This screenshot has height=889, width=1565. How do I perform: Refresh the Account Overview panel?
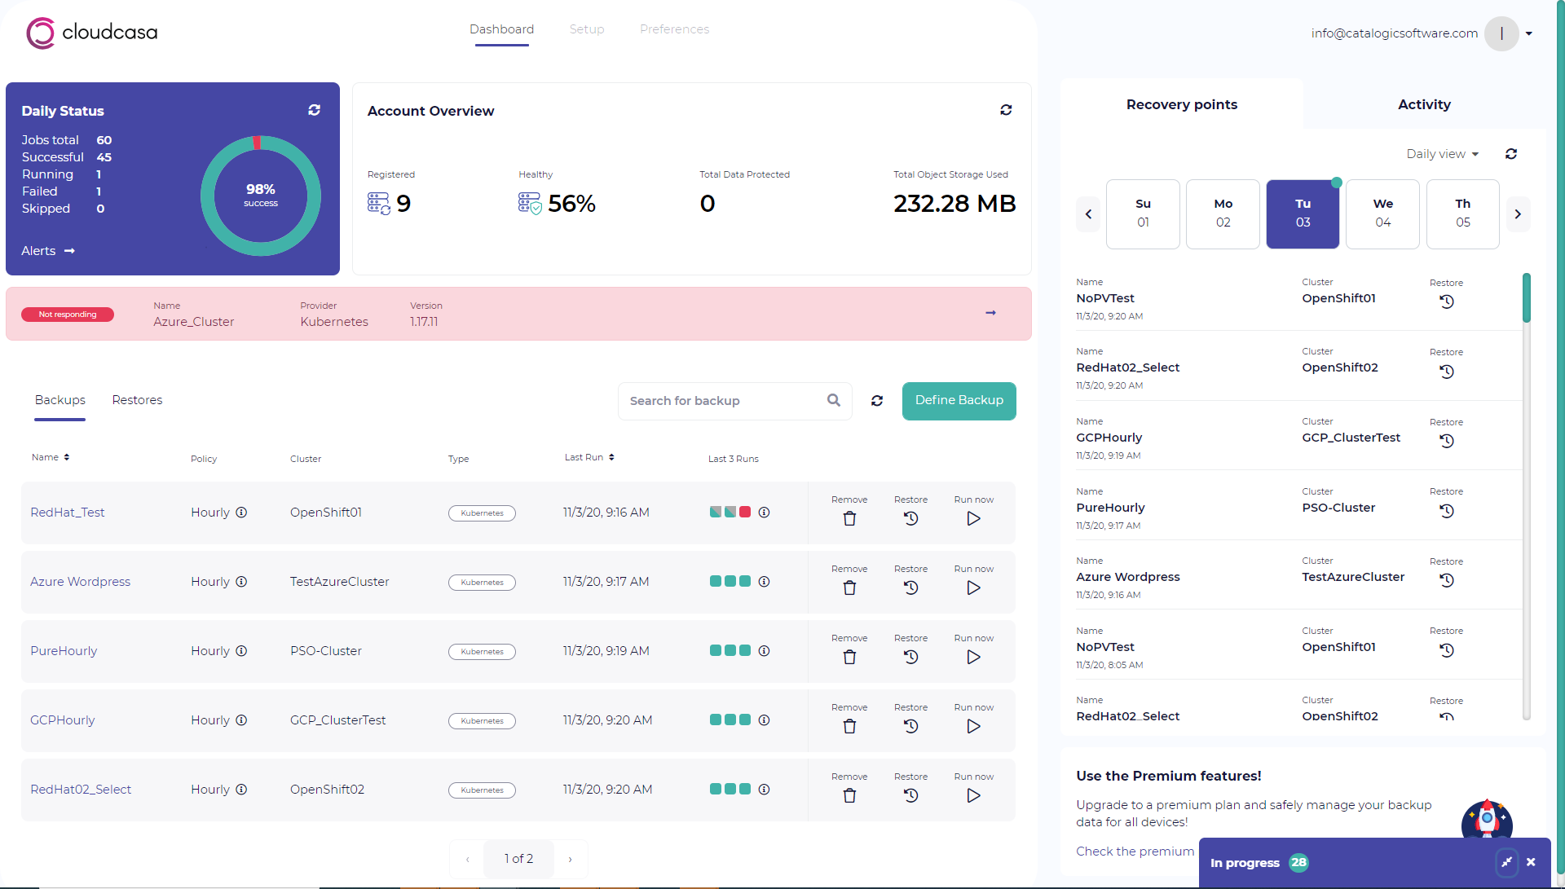pos(1006,110)
